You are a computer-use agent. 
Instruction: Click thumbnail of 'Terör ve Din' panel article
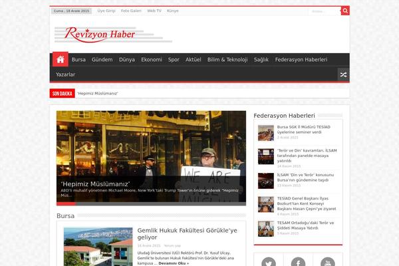tap(266, 156)
